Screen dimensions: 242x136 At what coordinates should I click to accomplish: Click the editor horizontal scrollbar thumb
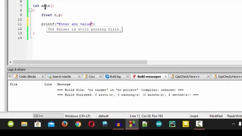tap(80, 62)
